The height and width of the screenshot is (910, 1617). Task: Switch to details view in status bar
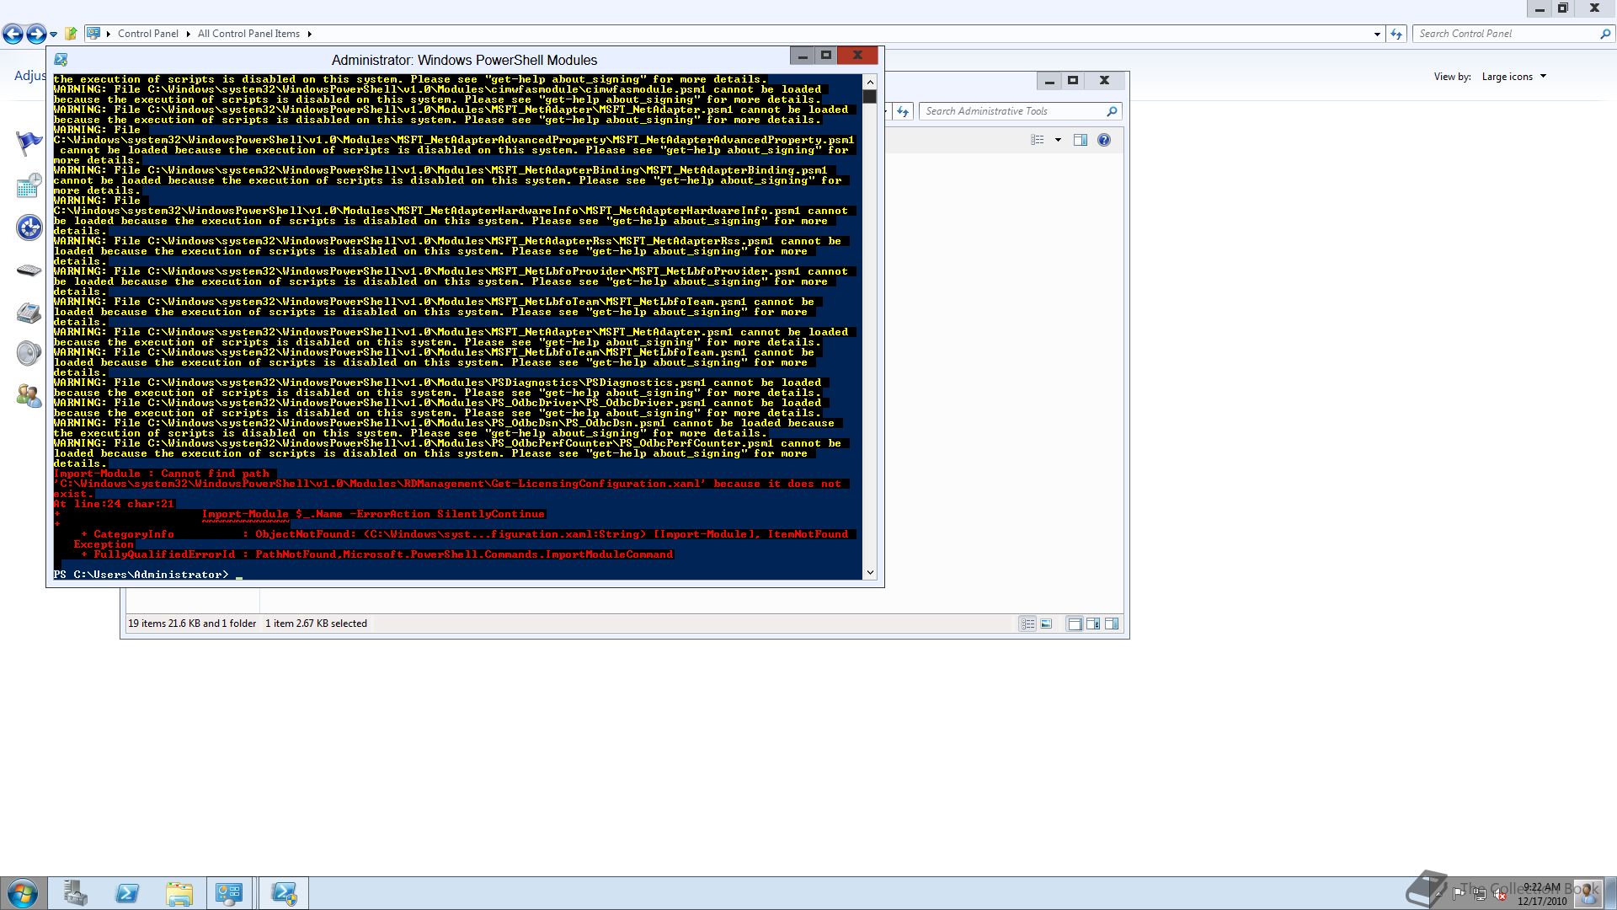1027,624
